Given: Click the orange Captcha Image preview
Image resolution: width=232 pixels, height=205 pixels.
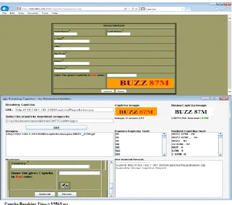Looking at the screenshot, I should (136, 112).
